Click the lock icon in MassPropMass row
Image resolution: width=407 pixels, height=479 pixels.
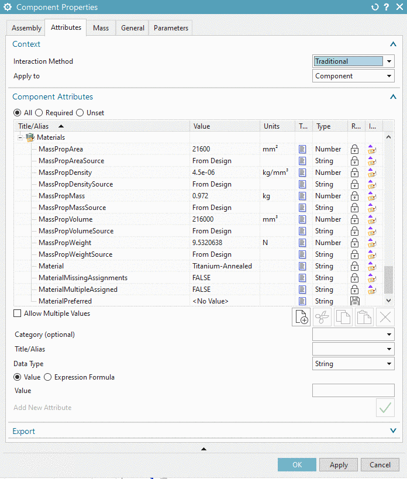(x=354, y=196)
